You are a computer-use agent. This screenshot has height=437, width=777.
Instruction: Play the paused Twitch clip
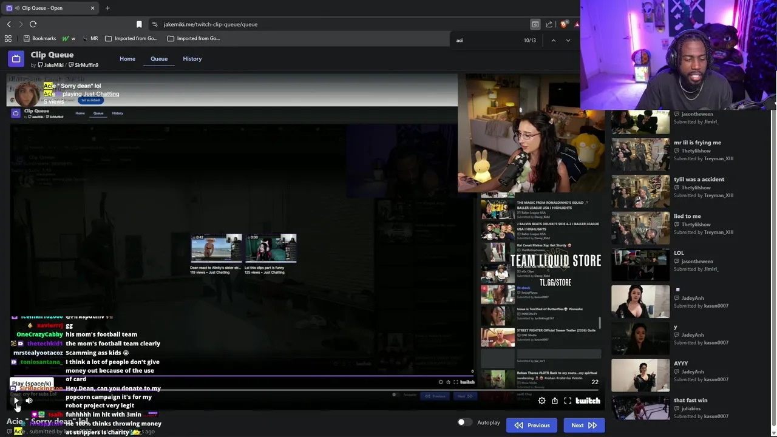click(x=16, y=401)
